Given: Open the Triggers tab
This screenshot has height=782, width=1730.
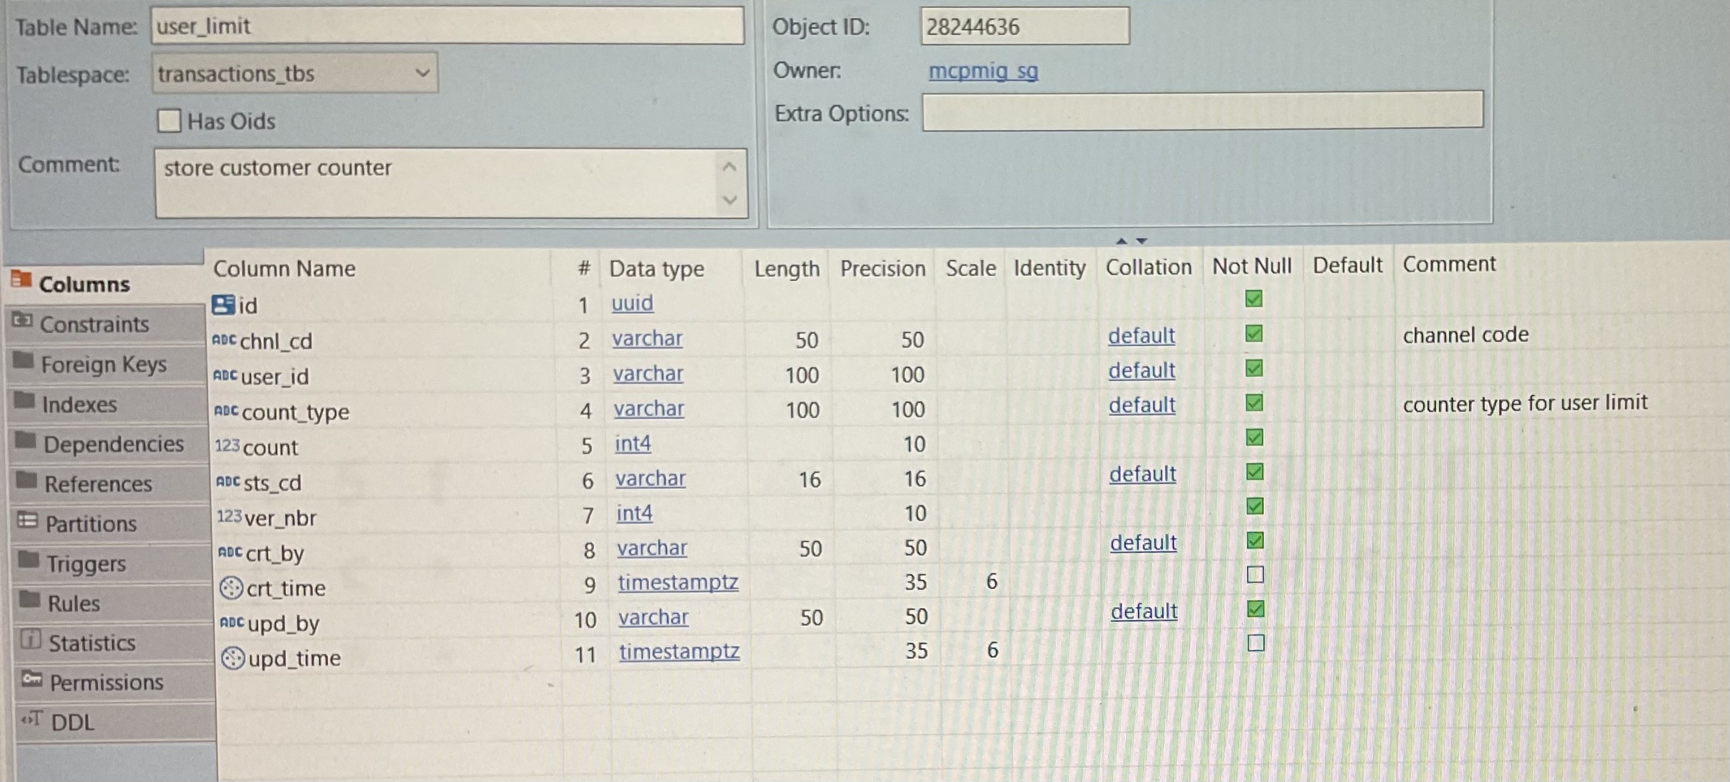Looking at the screenshot, I should tap(86, 564).
